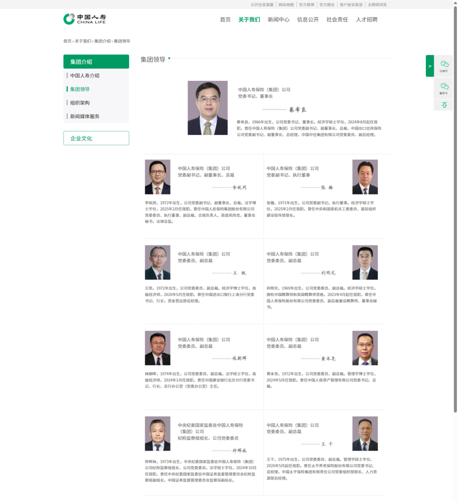Click 王凯's portrait photo

[158, 262]
